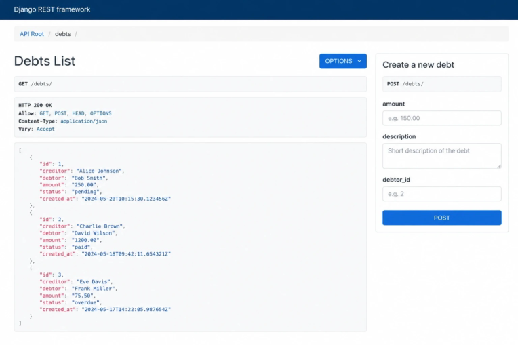Click the 2024-05-18T09:42:11.654321Z timestamp

[x=126, y=254]
